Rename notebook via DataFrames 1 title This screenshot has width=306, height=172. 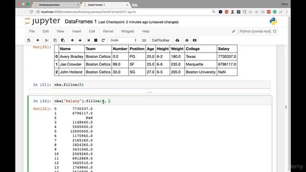(81, 21)
